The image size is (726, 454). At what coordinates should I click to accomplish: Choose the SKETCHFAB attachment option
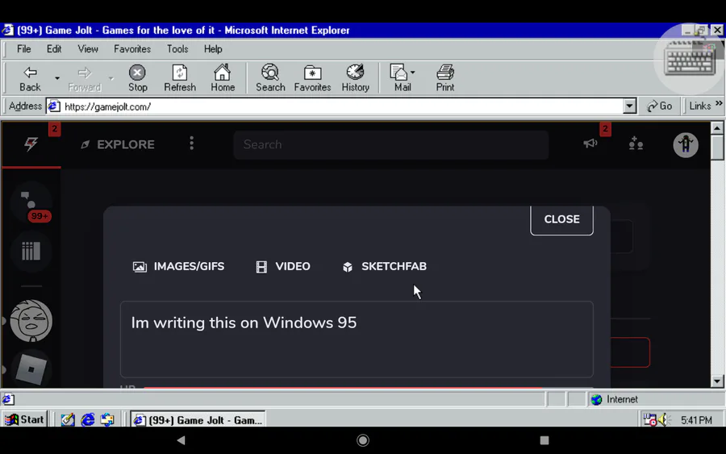[385, 267]
